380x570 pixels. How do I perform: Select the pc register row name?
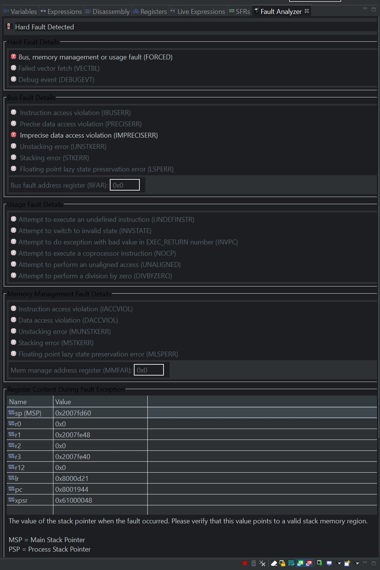coord(18,489)
